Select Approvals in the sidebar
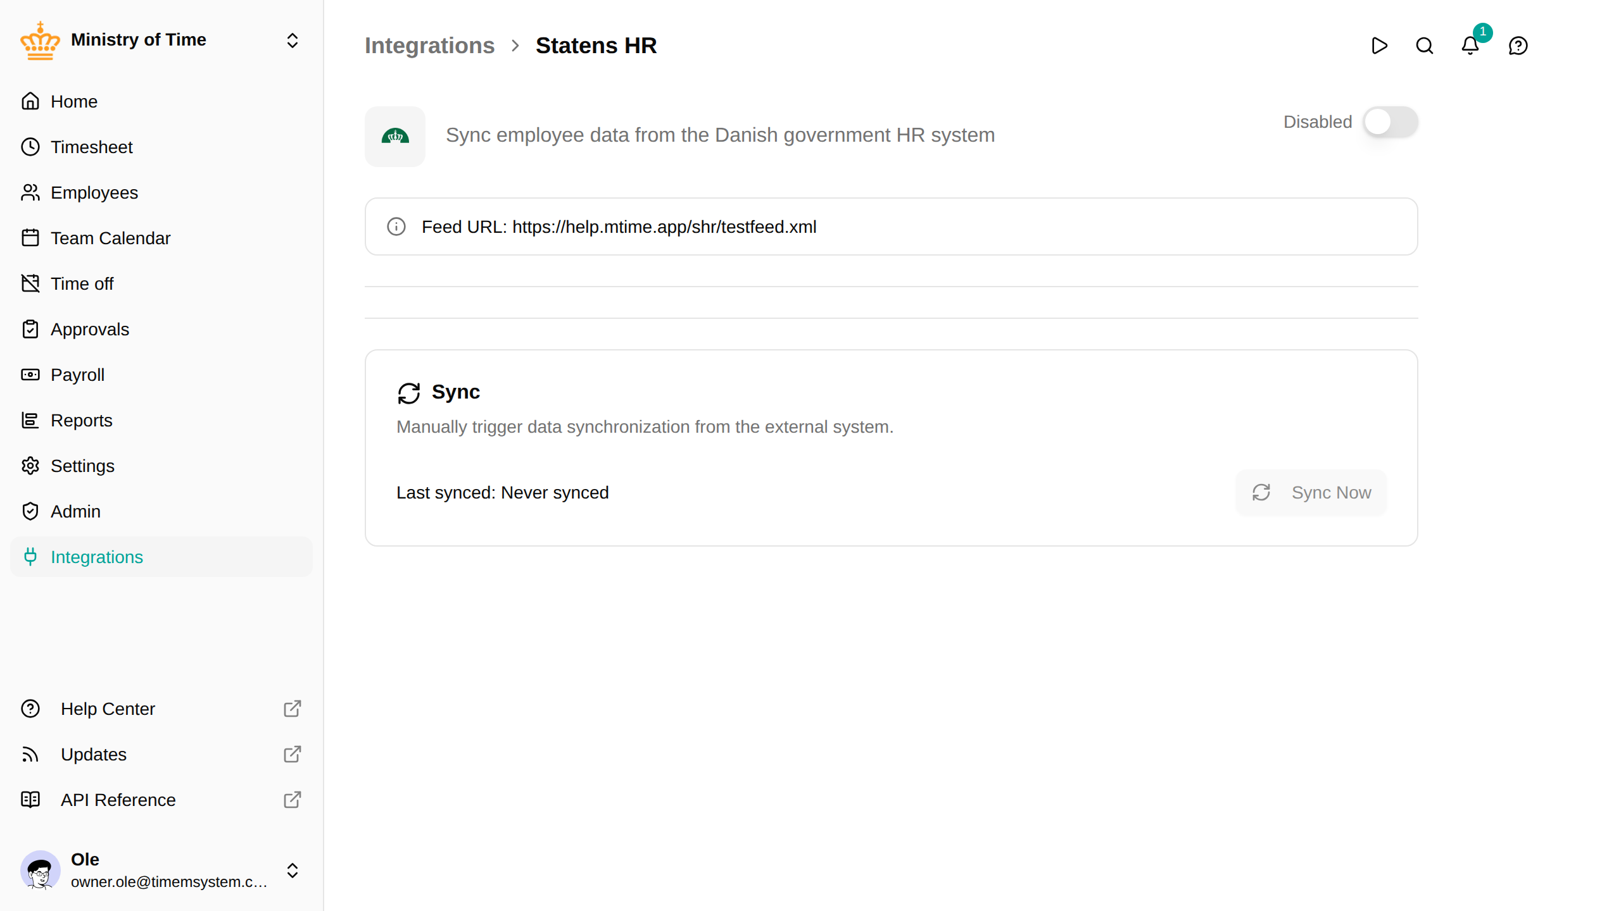 161,329
